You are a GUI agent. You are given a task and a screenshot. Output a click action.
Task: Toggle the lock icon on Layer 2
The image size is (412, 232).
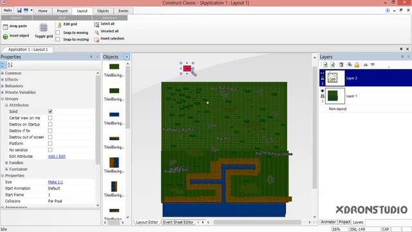pos(323,78)
